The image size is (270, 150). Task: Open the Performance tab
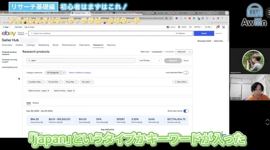pos(69,45)
